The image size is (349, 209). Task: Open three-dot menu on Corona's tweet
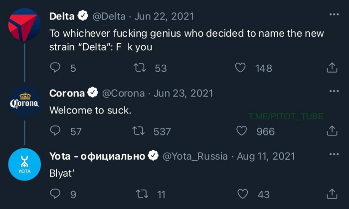pos(334,91)
